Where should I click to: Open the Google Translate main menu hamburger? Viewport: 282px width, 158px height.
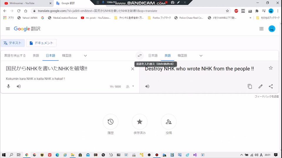coord(8,29)
